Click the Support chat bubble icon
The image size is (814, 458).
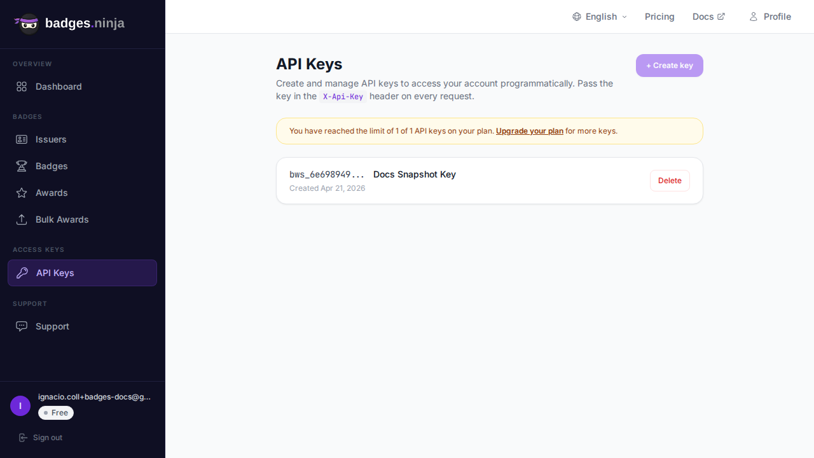click(x=22, y=326)
